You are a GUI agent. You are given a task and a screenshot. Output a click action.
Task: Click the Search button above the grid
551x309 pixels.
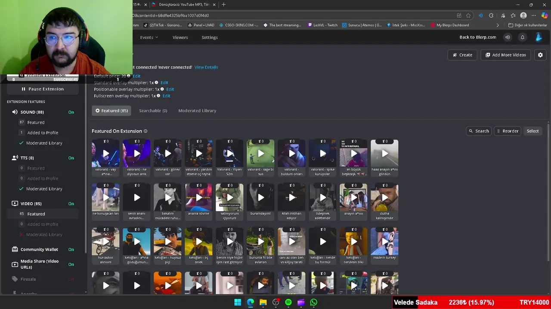[479, 131]
